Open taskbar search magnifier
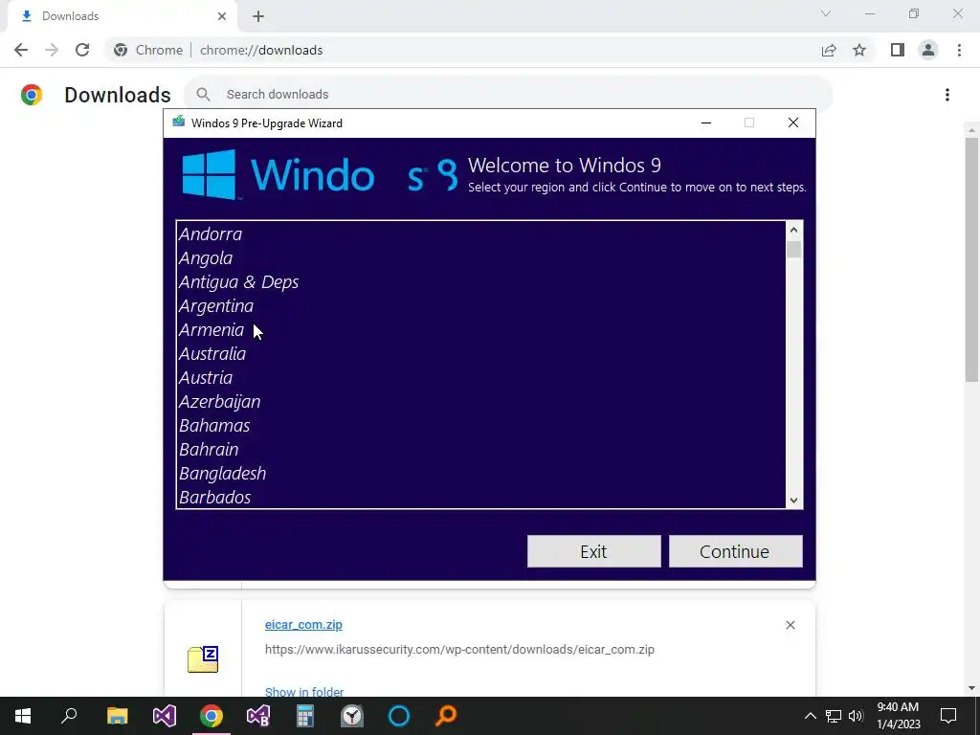This screenshot has width=980, height=735. tap(69, 716)
